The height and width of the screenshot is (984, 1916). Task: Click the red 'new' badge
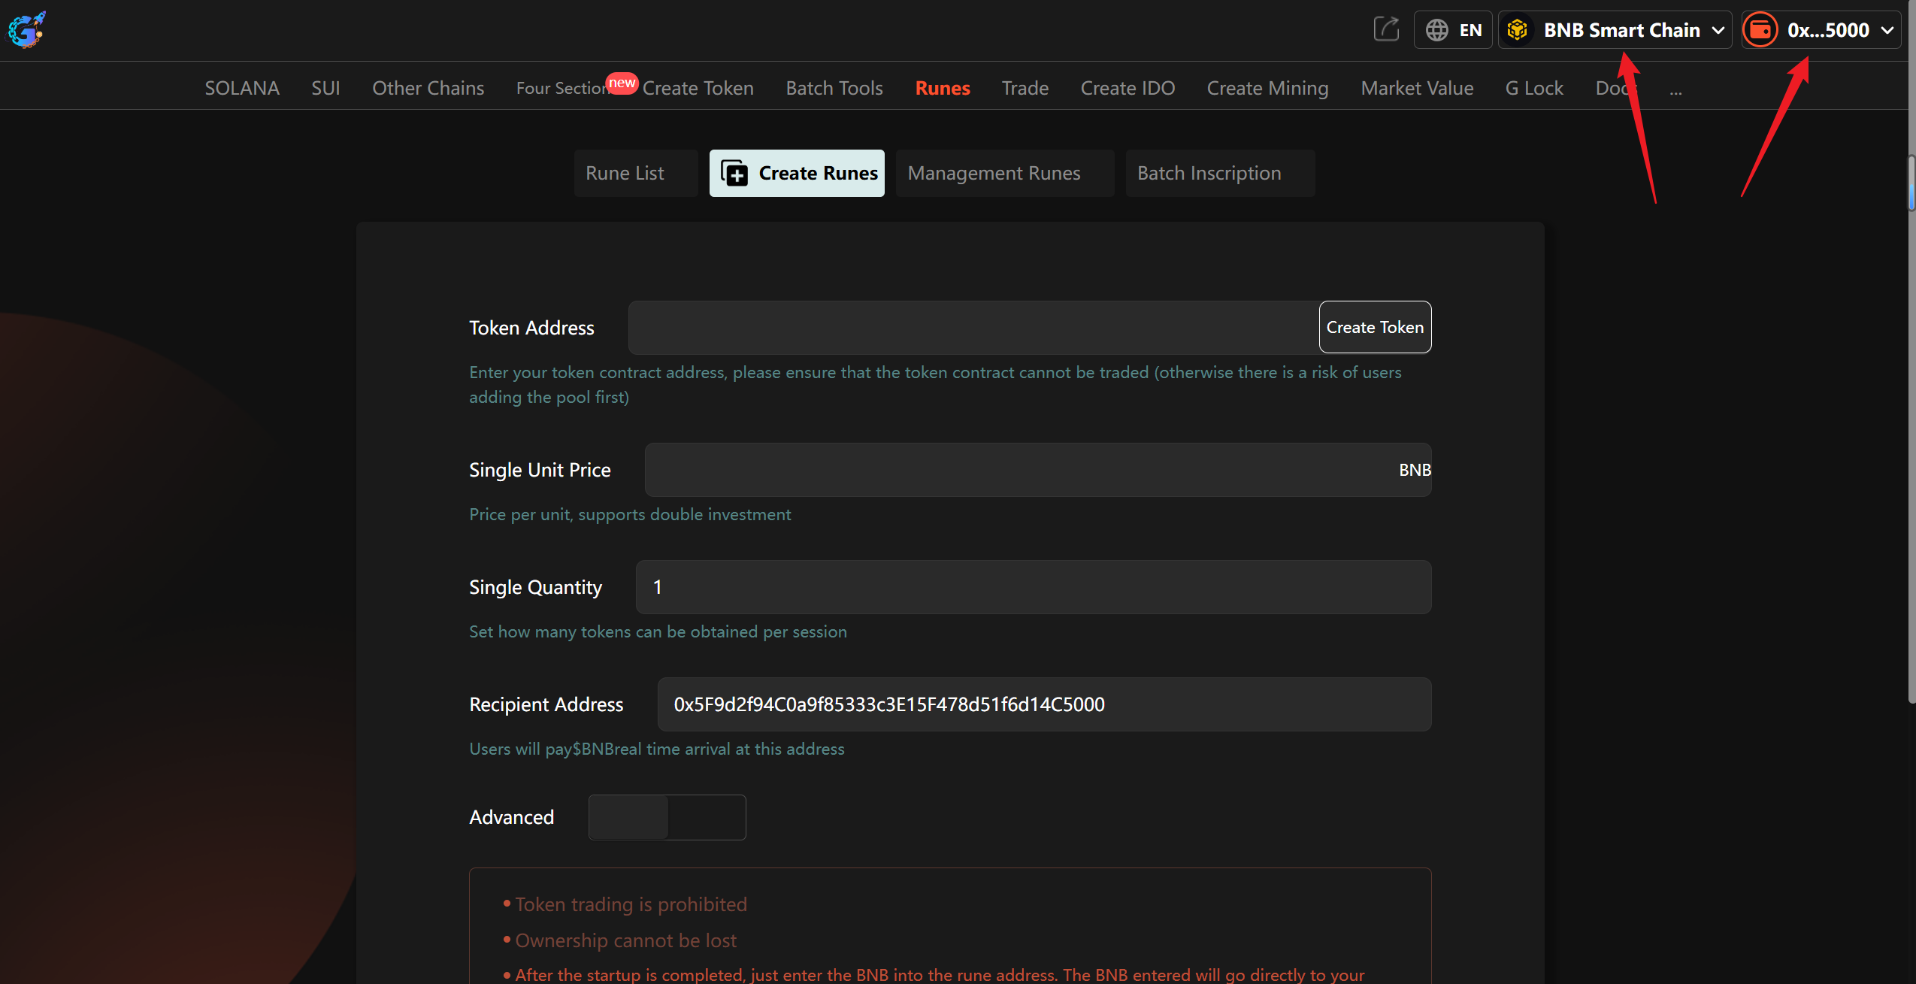point(622,83)
